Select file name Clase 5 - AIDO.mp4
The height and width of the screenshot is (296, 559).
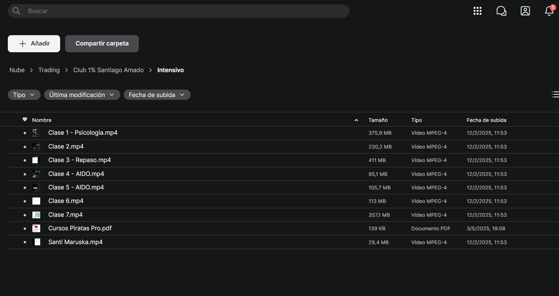(76, 187)
